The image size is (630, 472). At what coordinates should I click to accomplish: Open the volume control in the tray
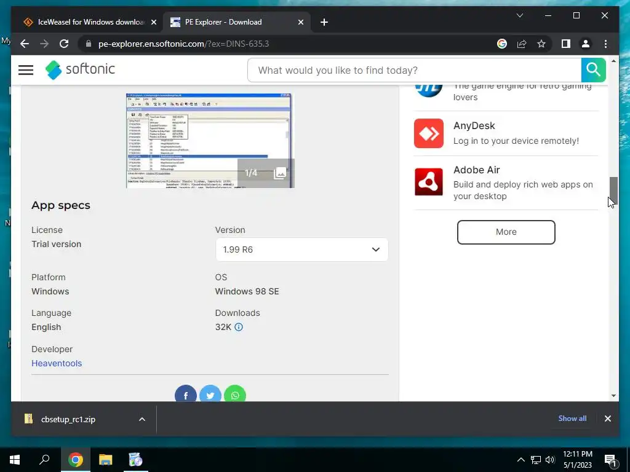[550, 460]
